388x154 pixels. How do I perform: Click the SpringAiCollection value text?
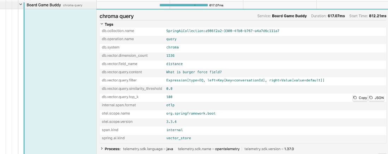[x=223, y=31]
